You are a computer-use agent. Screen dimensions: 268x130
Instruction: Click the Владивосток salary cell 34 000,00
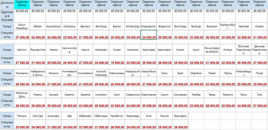coord(148,35)
